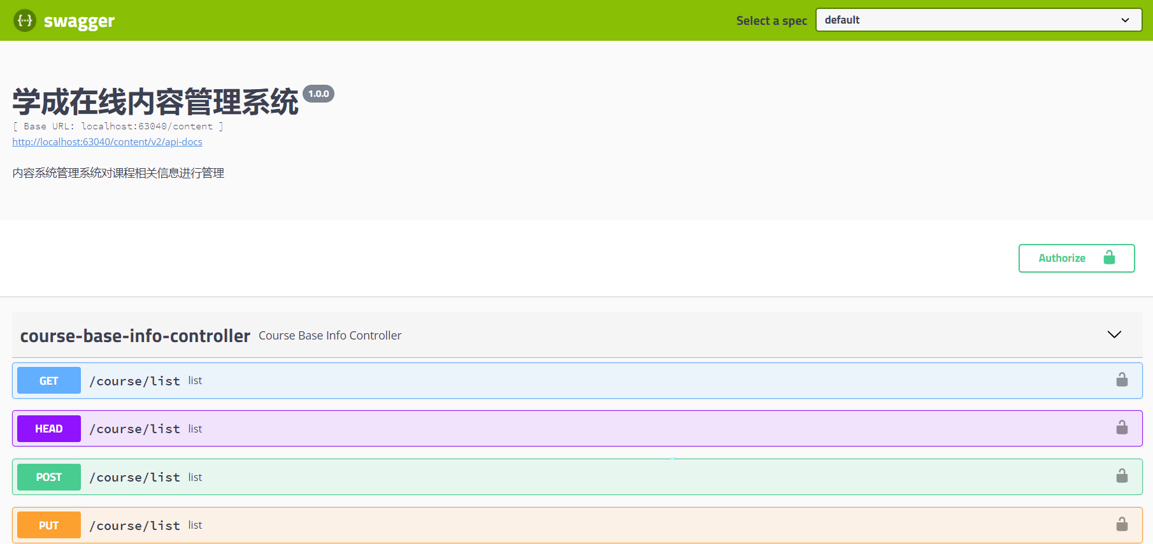Click the lock icon on GET row
Screen dimensions: 1153x544
(1122, 380)
